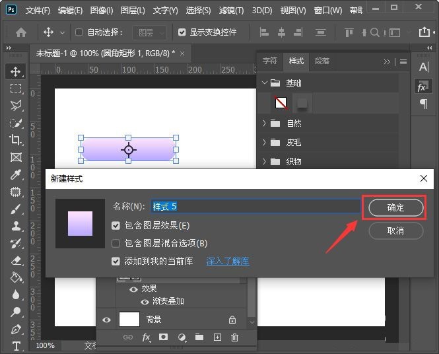The width and height of the screenshot is (439, 354).
Task: Collapse the 基础 styles folder
Action: (x=264, y=83)
